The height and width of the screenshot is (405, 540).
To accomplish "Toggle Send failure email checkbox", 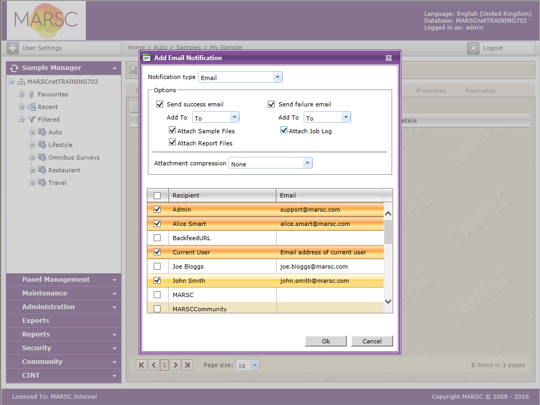I will (272, 104).
